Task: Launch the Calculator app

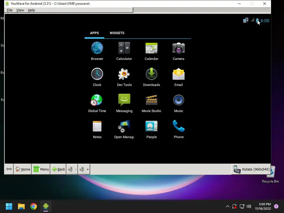Action: point(124,51)
